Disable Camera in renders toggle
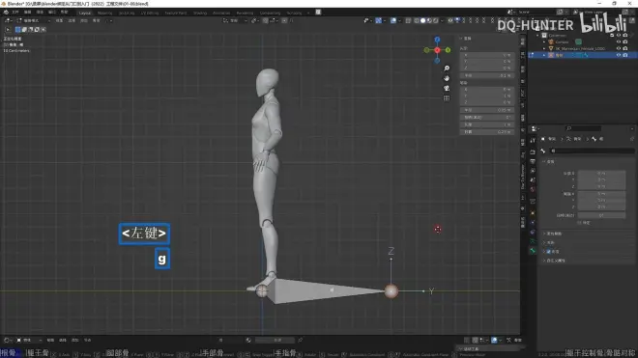638x358 pixels. coord(625,41)
